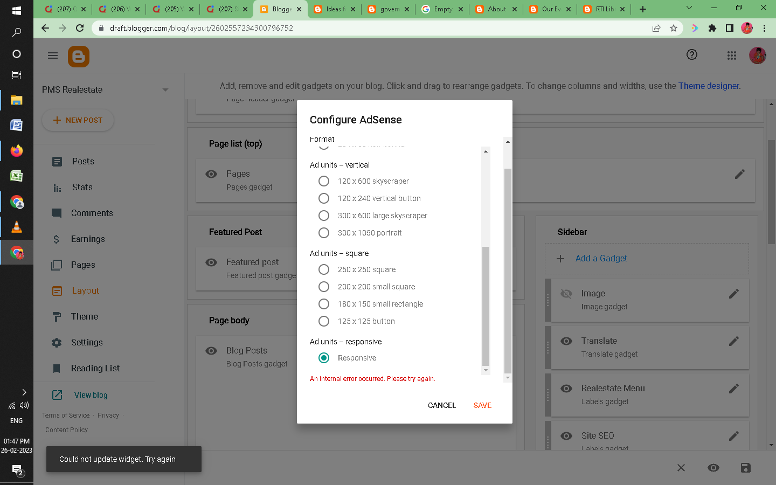The width and height of the screenshot is (776, 485).
Task: Reload the page
Action: (80, 28)
